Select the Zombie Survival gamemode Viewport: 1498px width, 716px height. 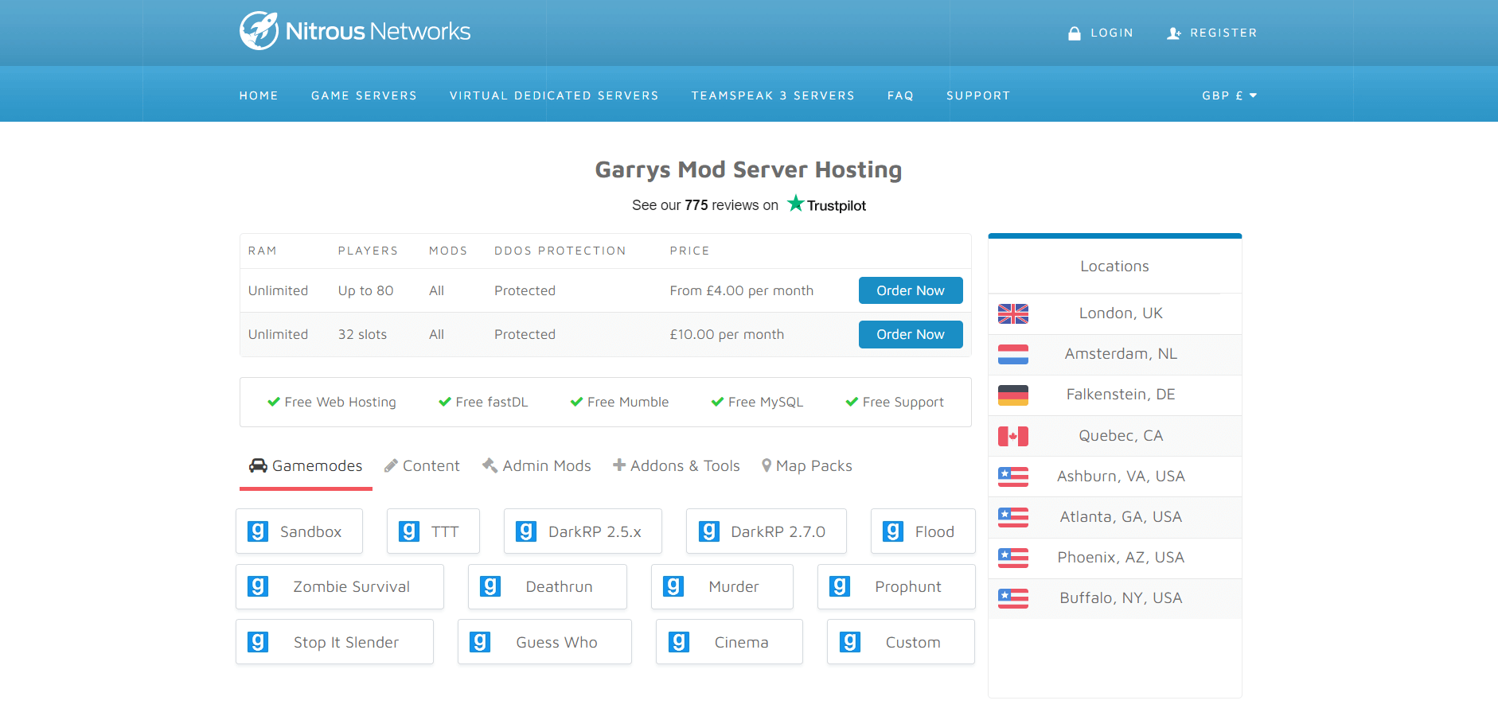tap(340, 586)
